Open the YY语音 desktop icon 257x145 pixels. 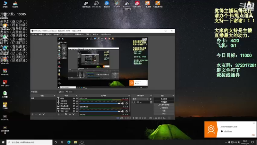(5, 106)
